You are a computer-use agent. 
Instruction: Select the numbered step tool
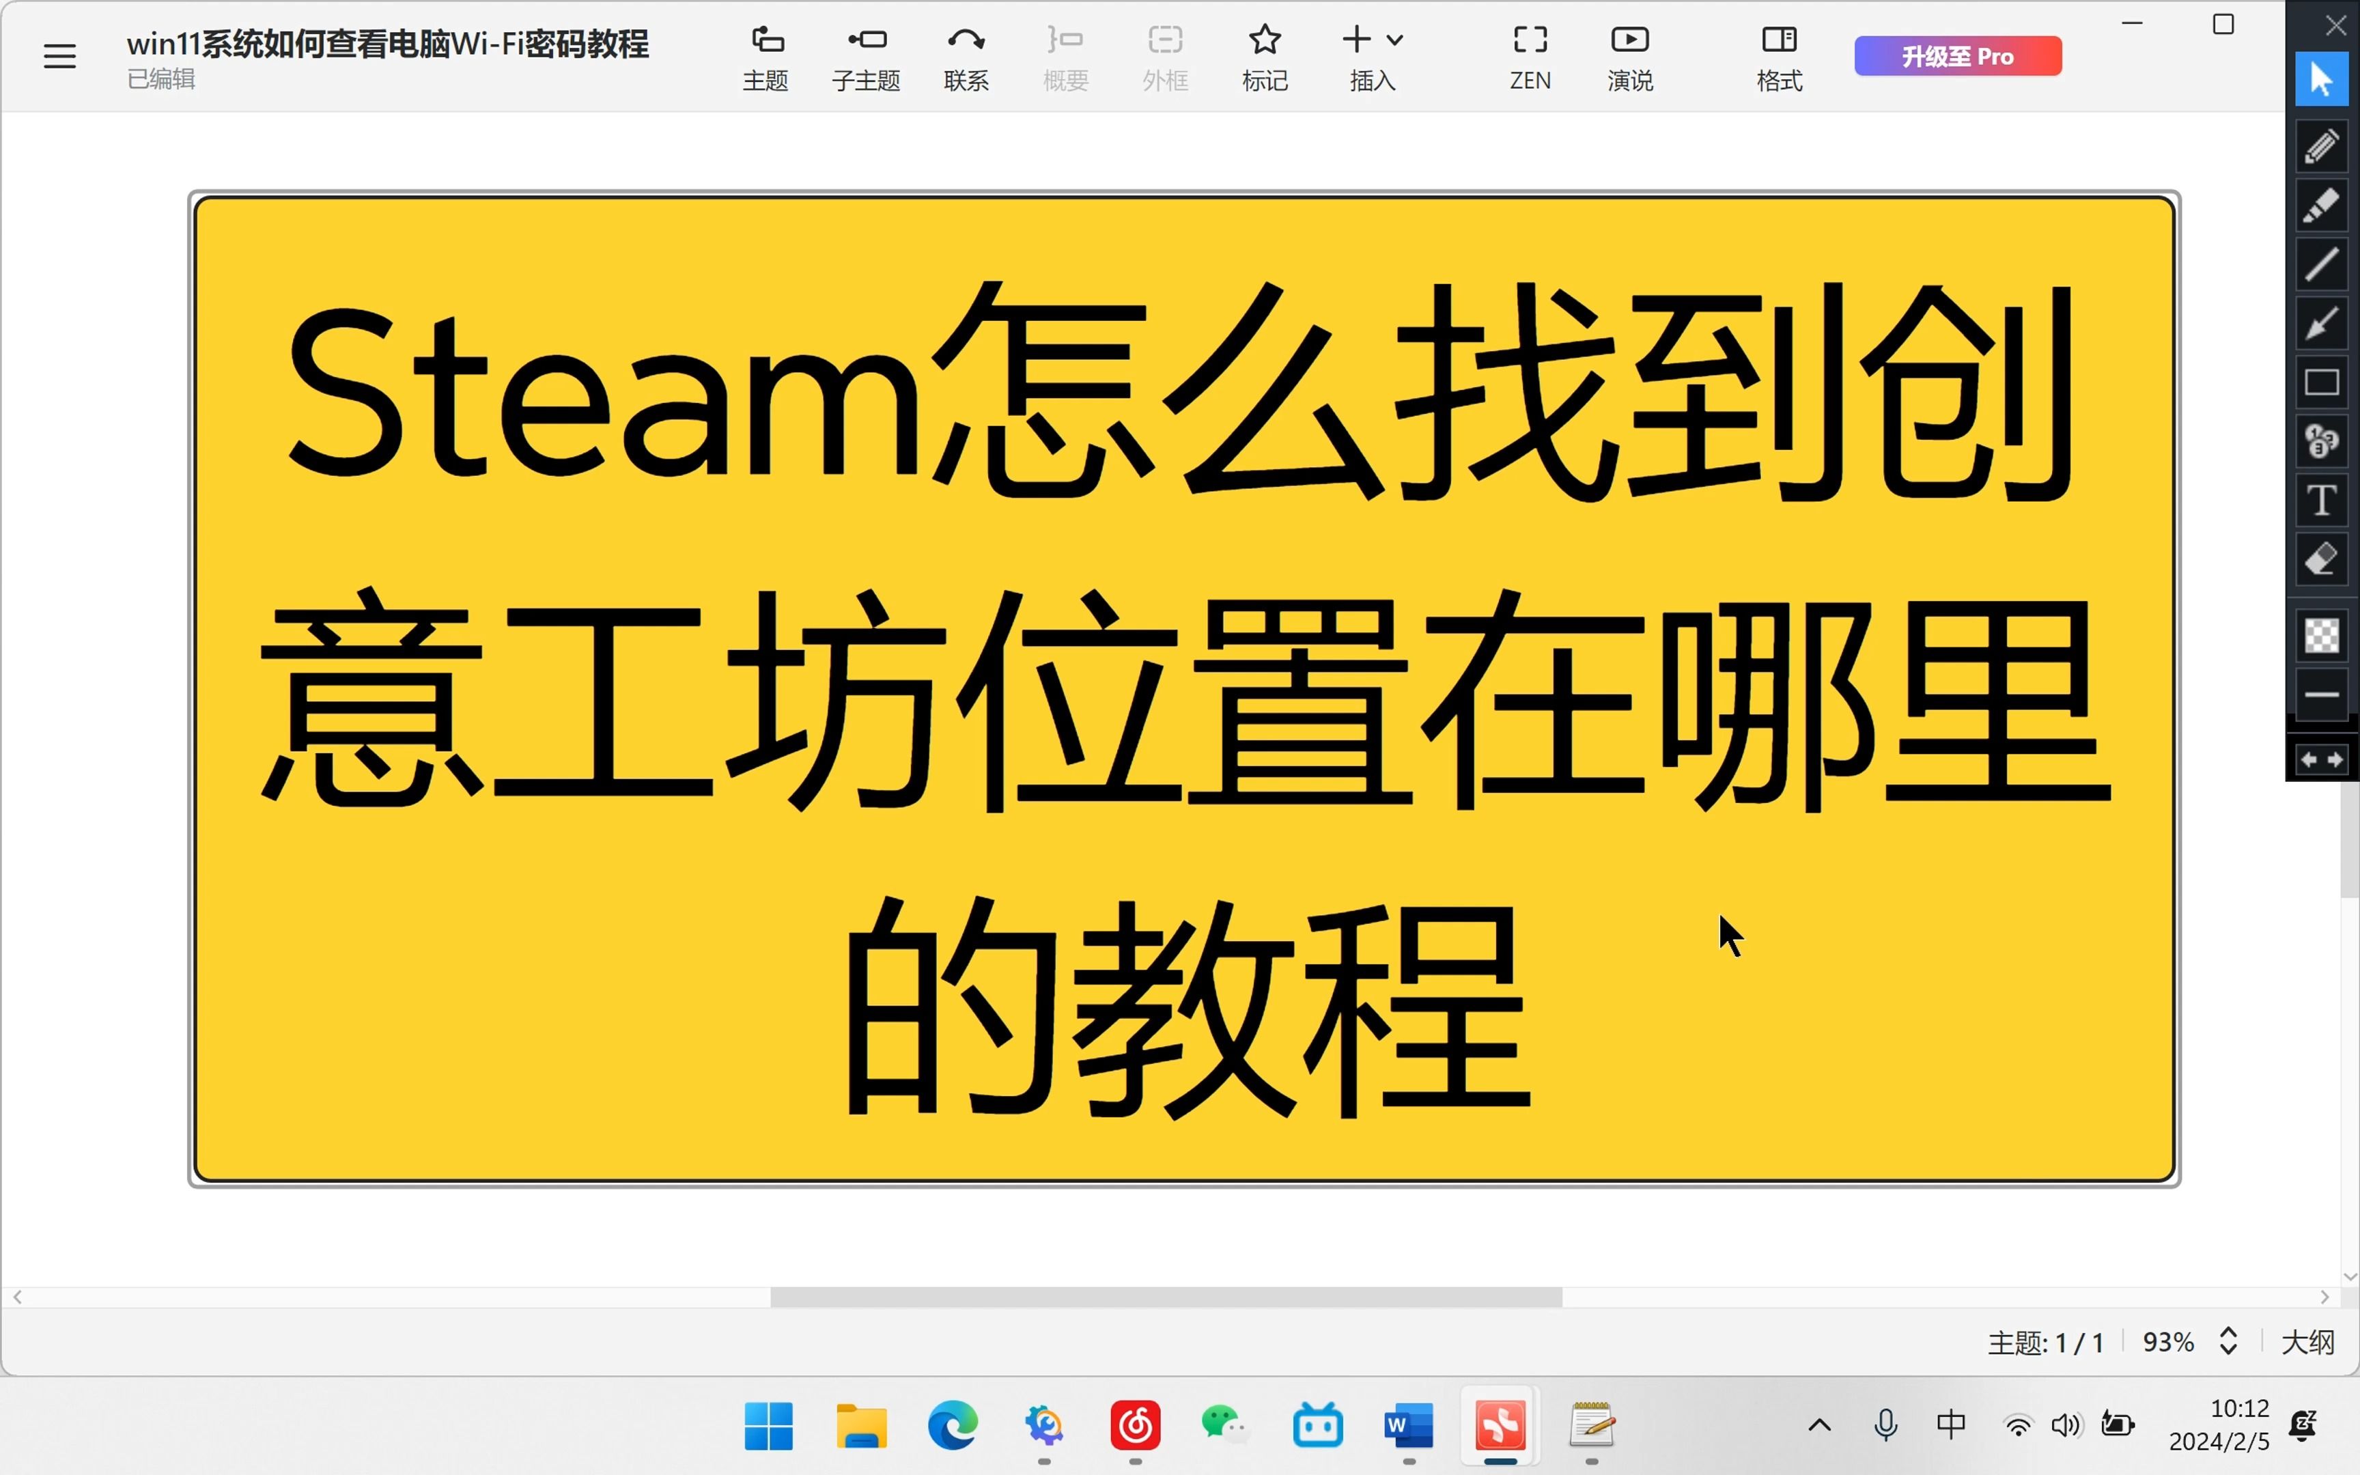pos(2321,442)
